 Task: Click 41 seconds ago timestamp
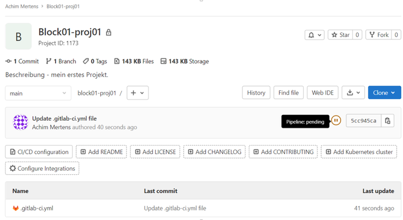pos(374,208)
